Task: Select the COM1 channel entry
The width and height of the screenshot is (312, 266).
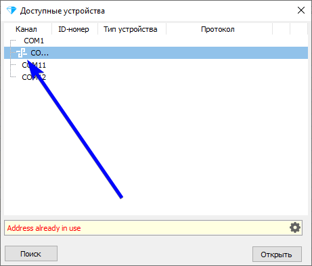Action: [x=34, y=41]
